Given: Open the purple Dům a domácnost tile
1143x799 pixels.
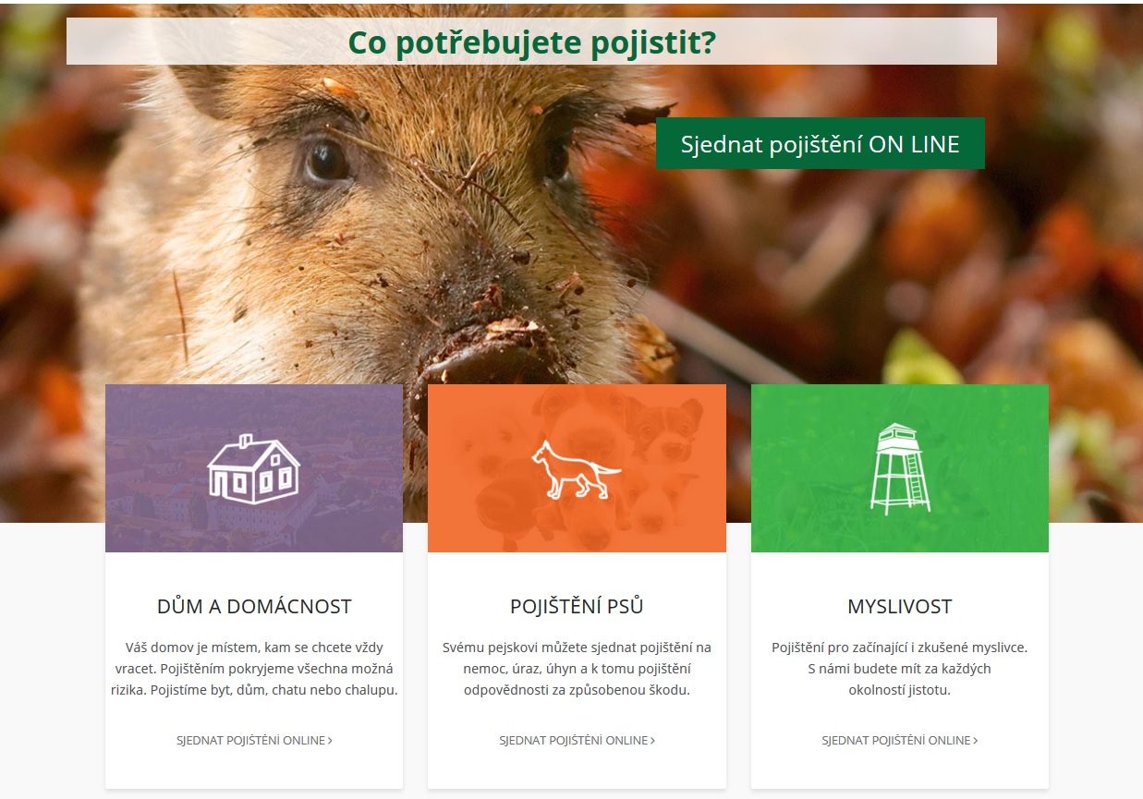Looking at the screenshot, I should tap(254, 468).
